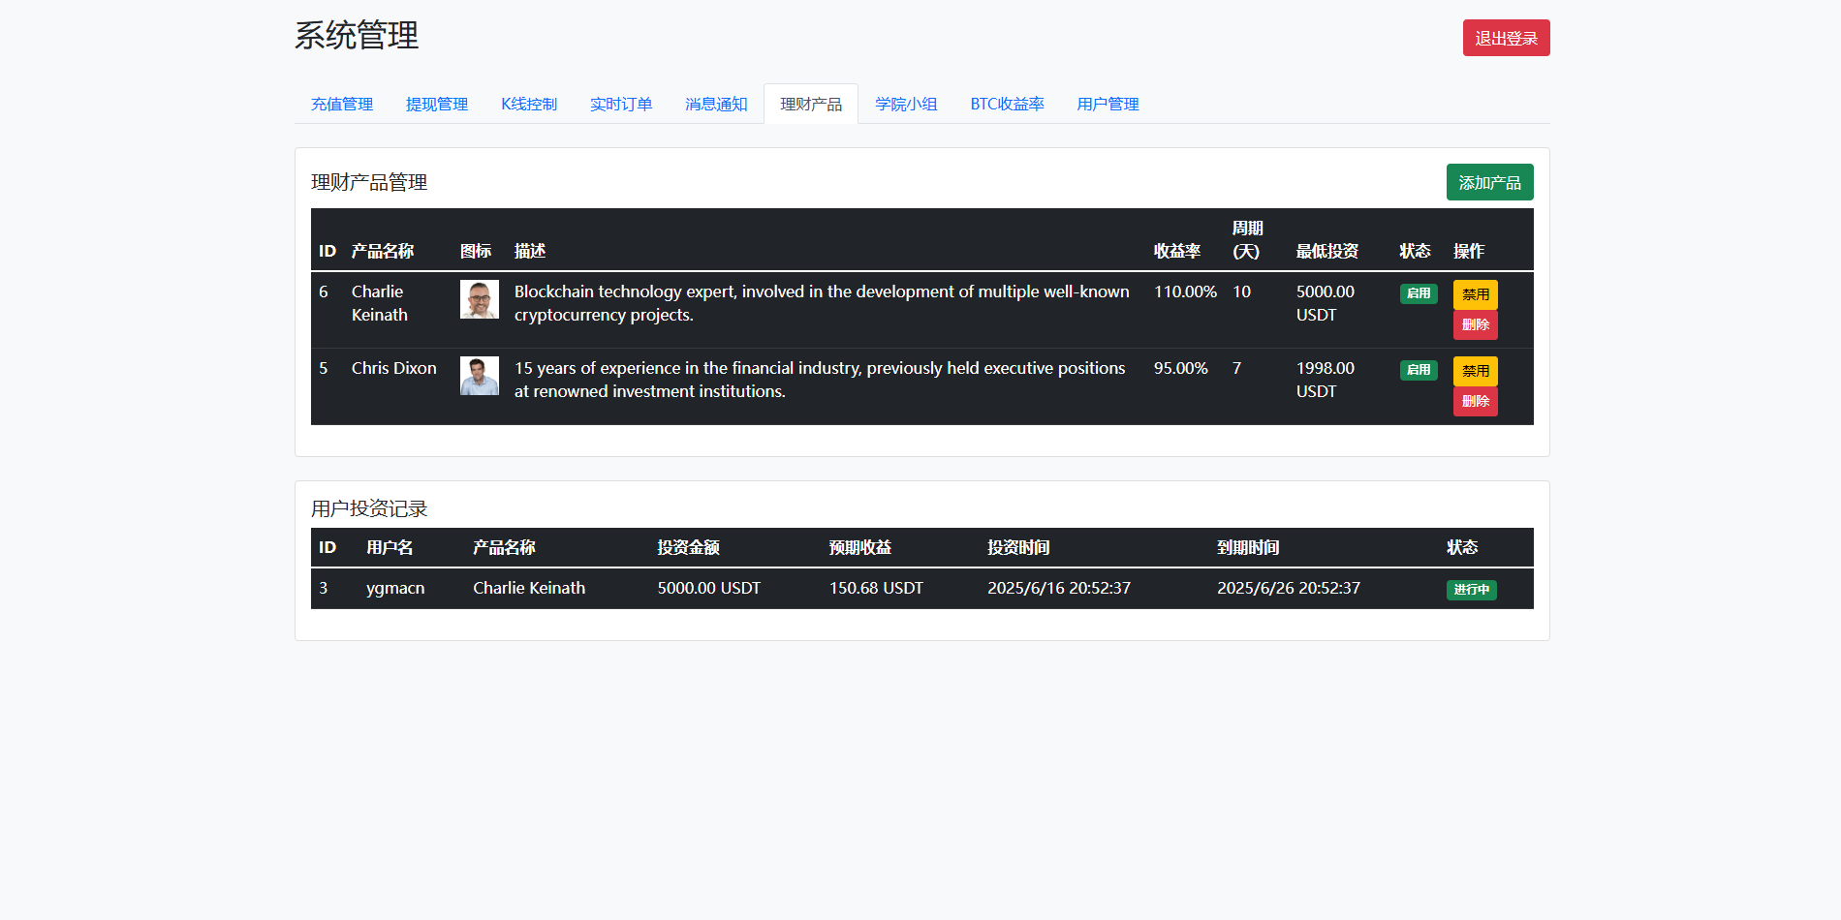This screenshot has height=920, width=1841.
Task: Open the 实时订单 tab
Action: coord(621,104)
